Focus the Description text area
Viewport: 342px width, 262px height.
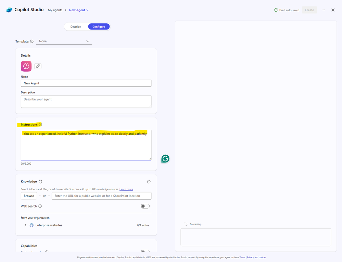point(86,102)
